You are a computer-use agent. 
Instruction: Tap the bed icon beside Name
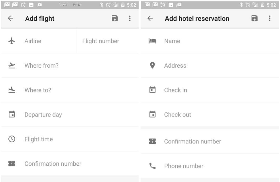click(152, 41)
